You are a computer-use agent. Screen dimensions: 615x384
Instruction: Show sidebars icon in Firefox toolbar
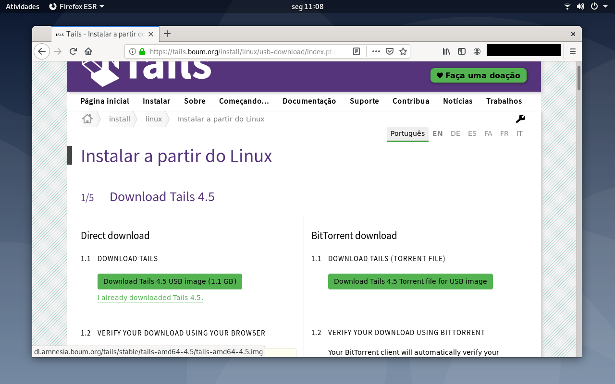462,51
